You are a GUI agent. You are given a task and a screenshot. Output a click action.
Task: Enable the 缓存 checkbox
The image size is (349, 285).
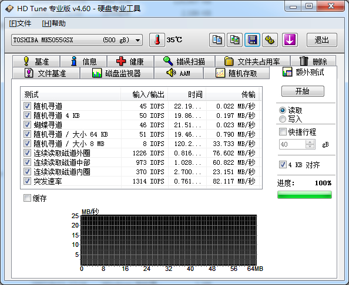[x=27, y=198]
